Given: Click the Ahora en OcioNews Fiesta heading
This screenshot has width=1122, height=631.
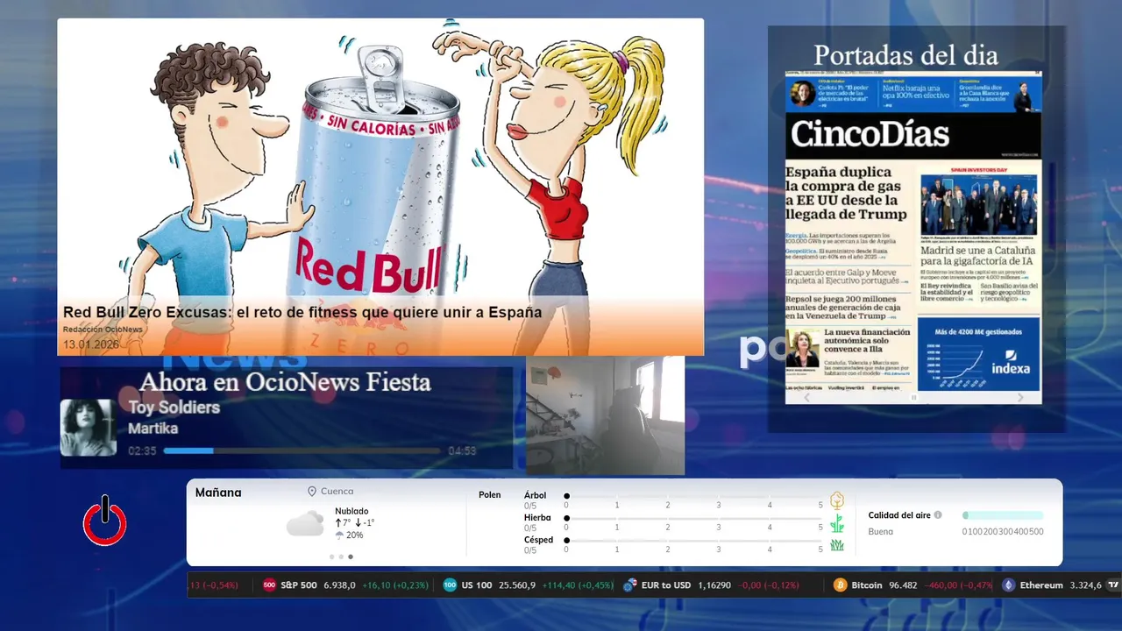Looking at the screenshot, I should point(285,382).
